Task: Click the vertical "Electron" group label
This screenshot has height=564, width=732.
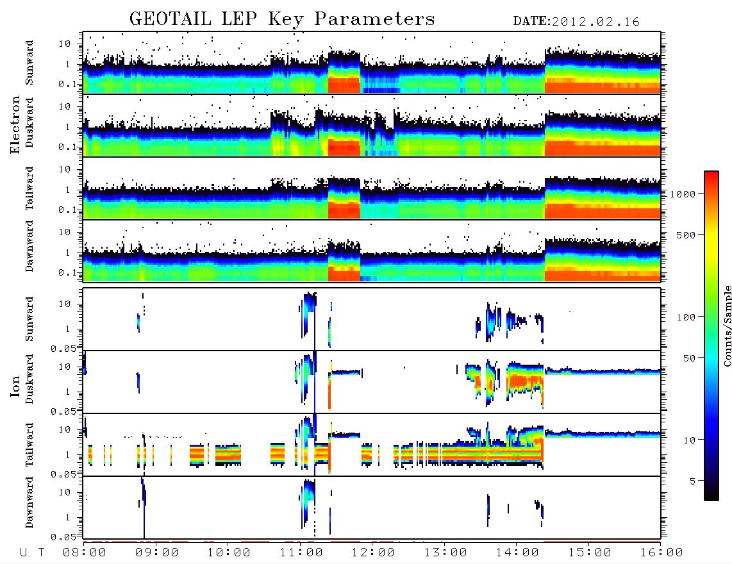Action: point(15,124)
